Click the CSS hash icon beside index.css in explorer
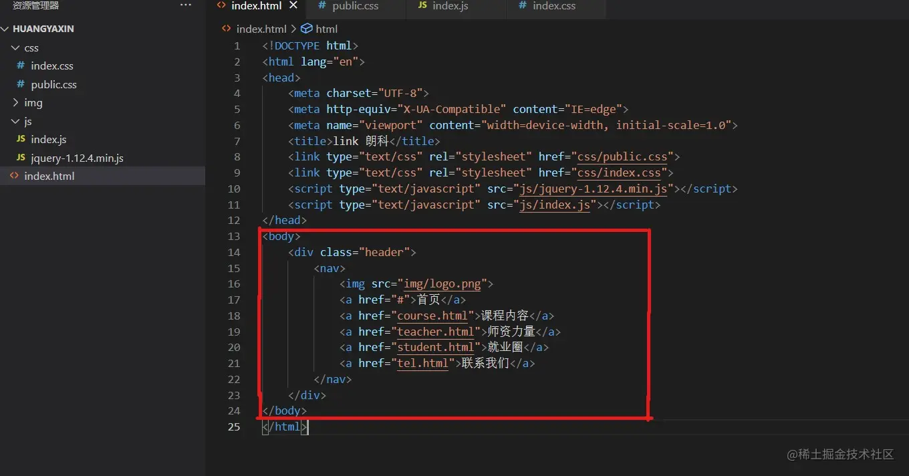Viewport: 909px width, 476px height. pyautogui.click(x=21, y=66)
